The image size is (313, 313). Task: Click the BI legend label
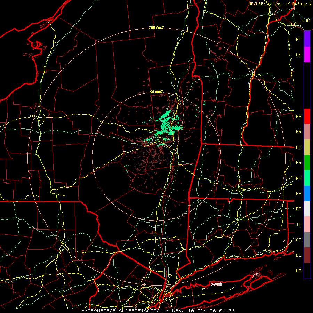pos(298,255)
